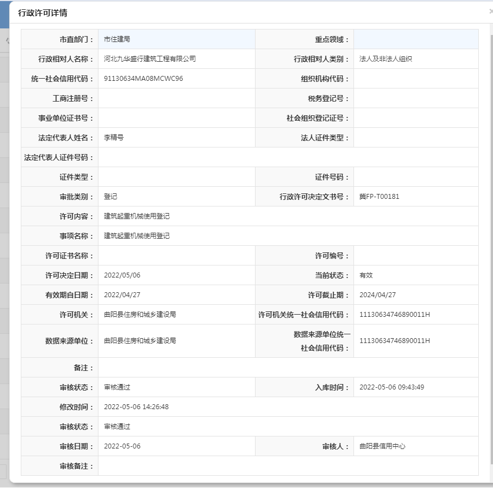Click the label 许可截止期：
The width and height of the screenshot is (493, 490).
coord(328,295)
